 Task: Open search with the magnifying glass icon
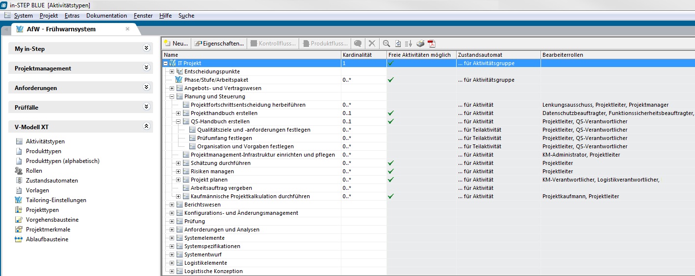click(386, 44)
